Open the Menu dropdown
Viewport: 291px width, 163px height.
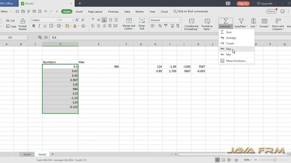coord(6,11)
